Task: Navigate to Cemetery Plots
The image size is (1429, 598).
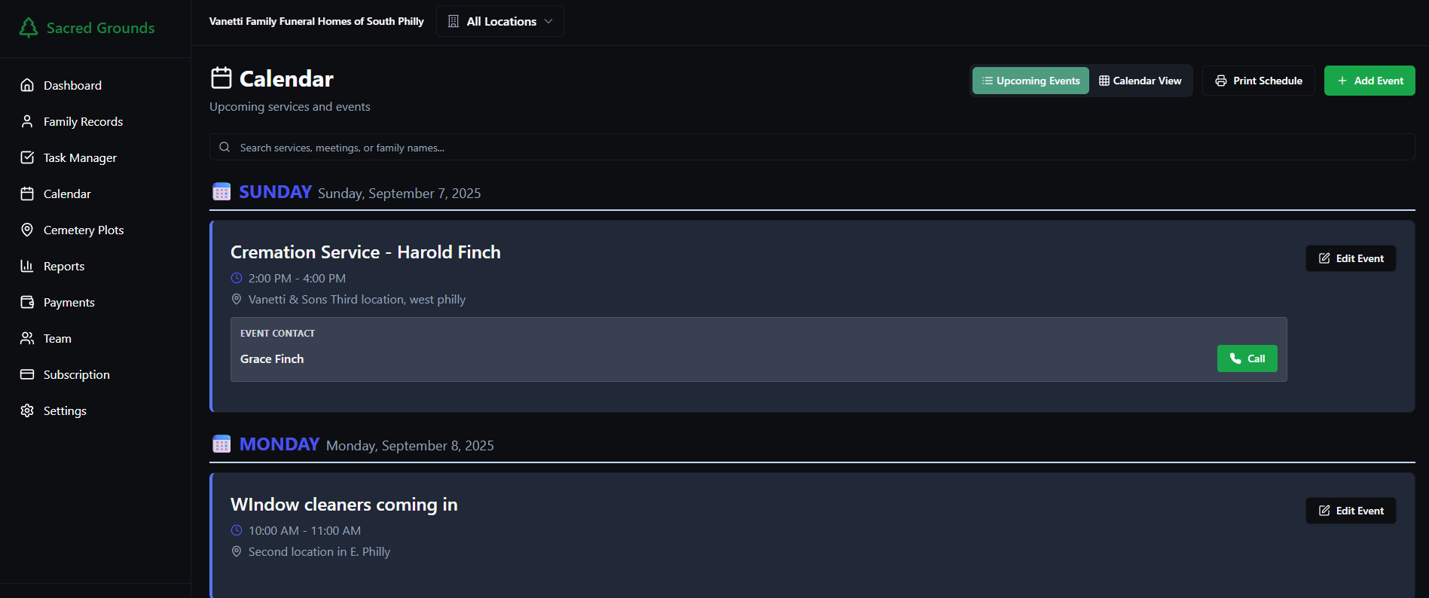Action: (x=83, y=230)
